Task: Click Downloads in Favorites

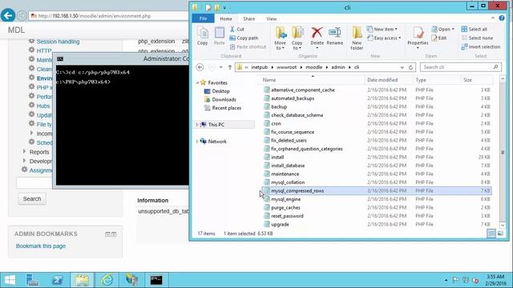Action: (x=224, y=99)
